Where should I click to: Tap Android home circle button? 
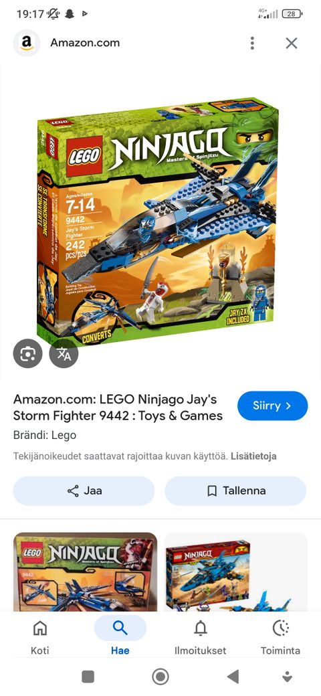click(160, 677)
